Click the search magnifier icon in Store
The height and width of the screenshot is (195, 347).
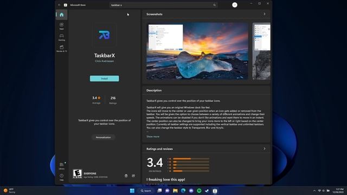click(214, 5)
